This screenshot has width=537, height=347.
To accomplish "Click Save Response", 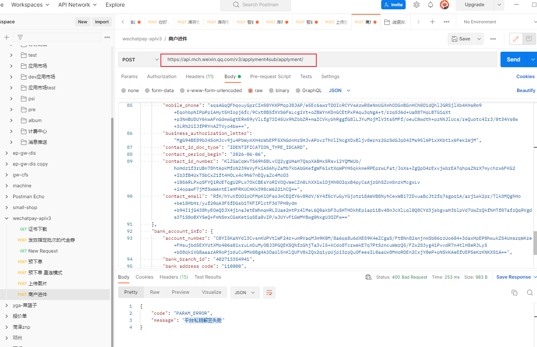I will (x=513, y=277).
